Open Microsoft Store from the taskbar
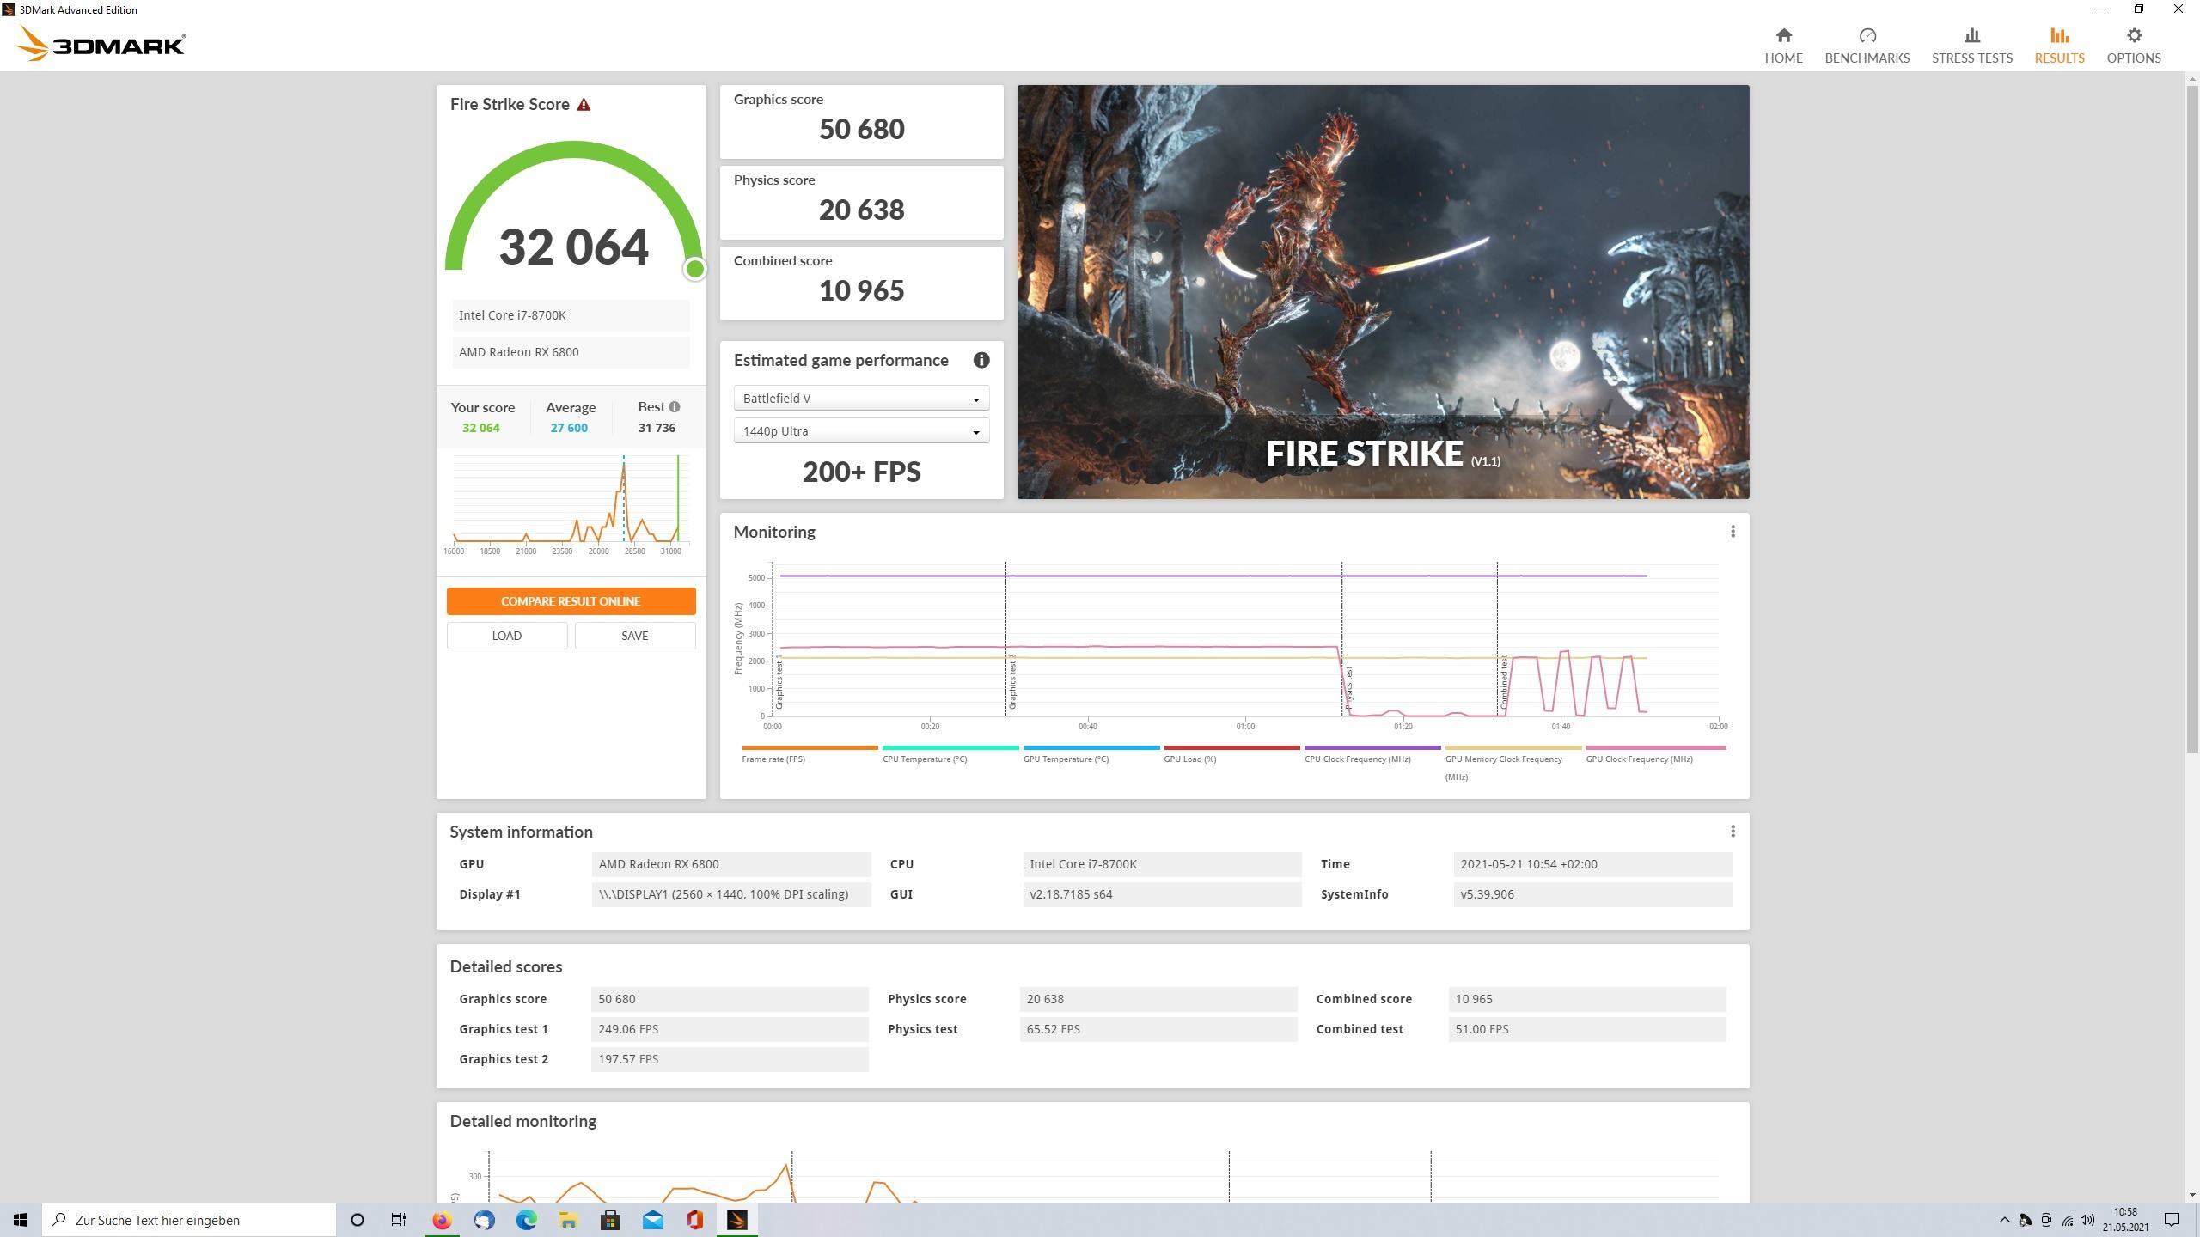The image size is (2200, 1237). 610,1220
